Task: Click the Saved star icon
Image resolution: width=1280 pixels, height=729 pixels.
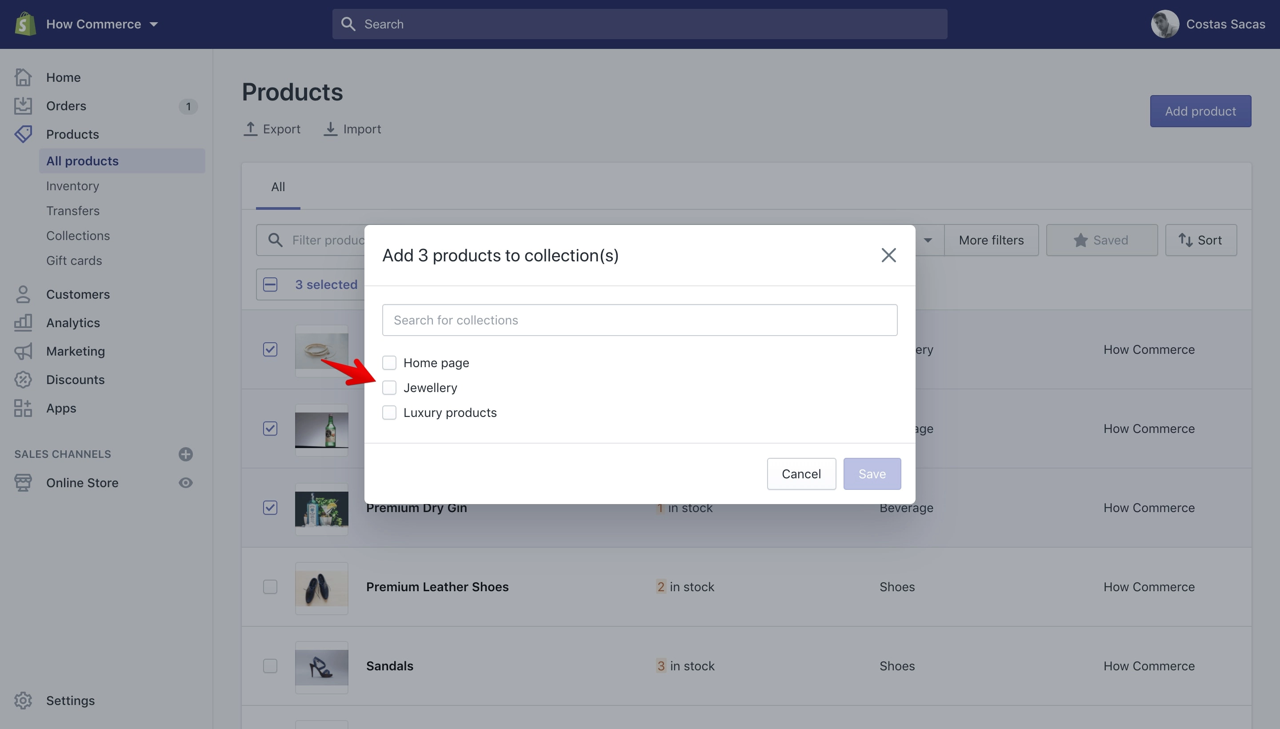Action: pos(1080,240)
